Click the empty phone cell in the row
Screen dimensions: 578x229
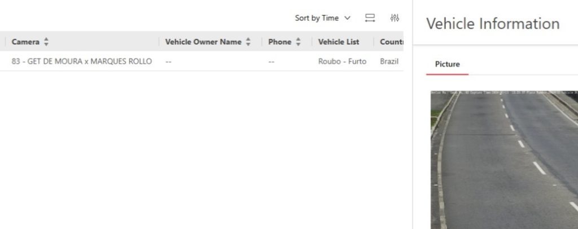272,61
